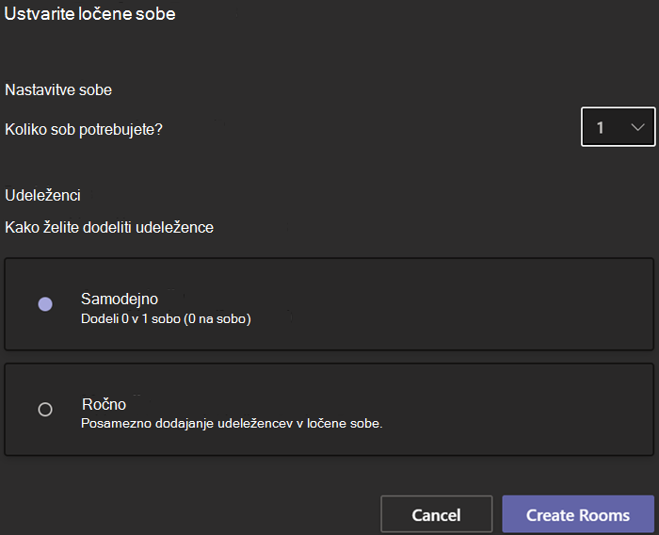The image size is (659, 535).
Task: Click the Create Rooms button
Action: [x=578, y=515]
